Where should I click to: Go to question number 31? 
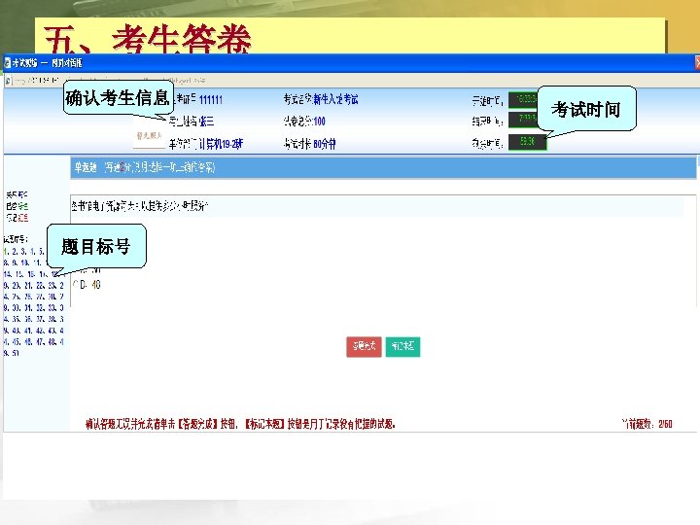click(x=28, y=308)
